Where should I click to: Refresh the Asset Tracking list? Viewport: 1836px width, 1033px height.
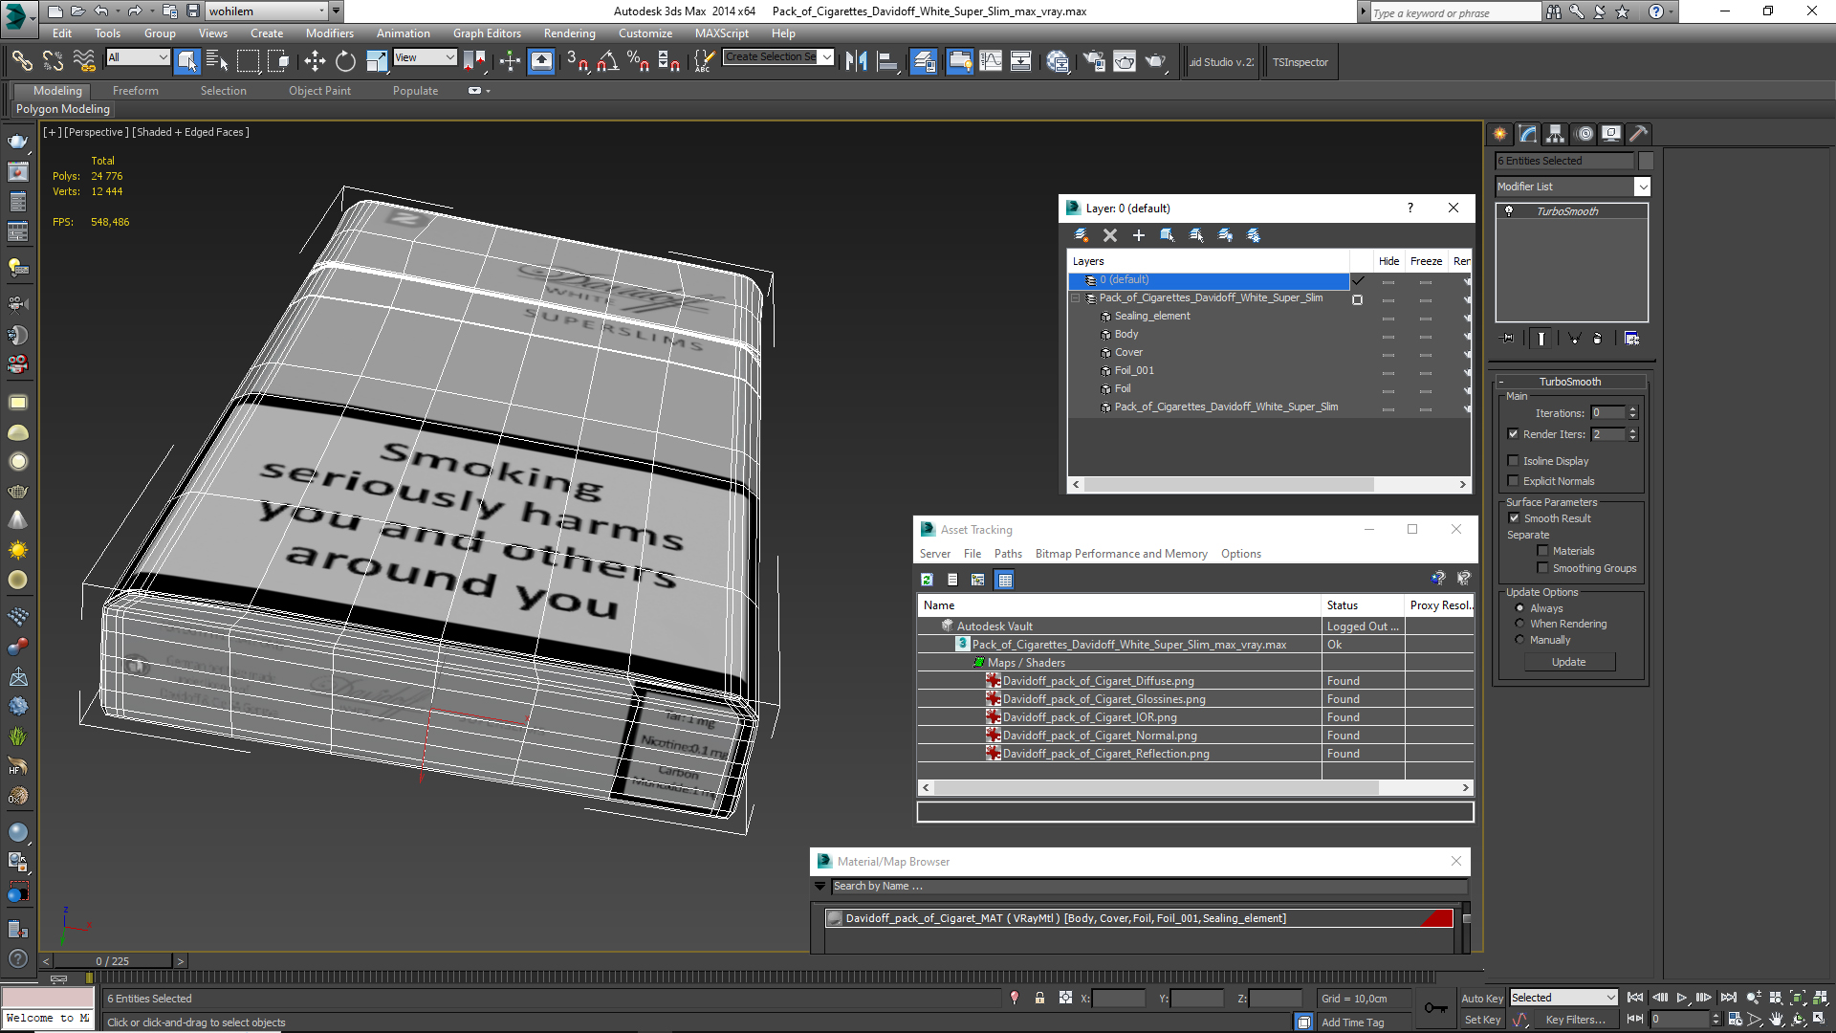pyautogui.click(x=927, y=580)
